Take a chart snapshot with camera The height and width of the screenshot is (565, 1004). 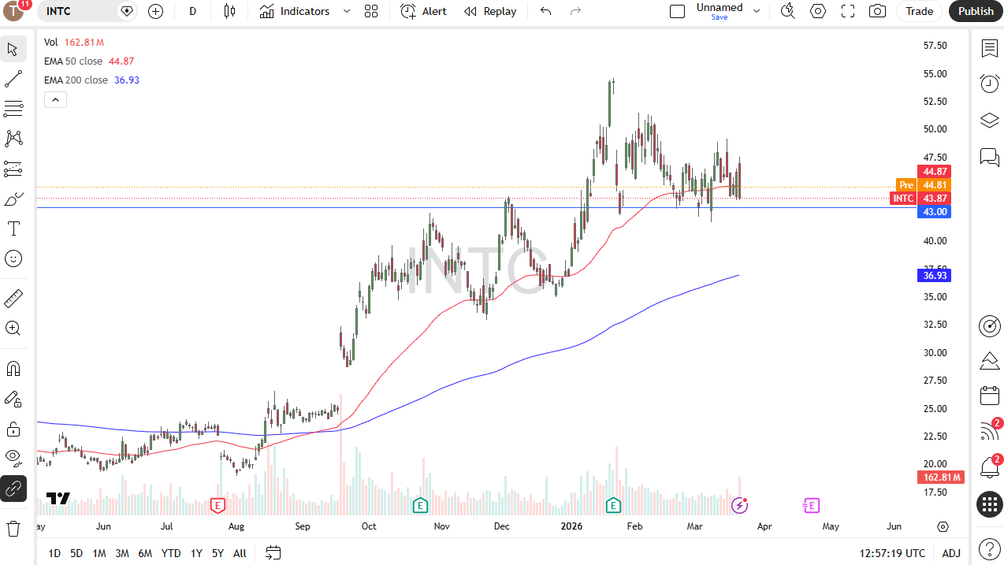(877, 11)
